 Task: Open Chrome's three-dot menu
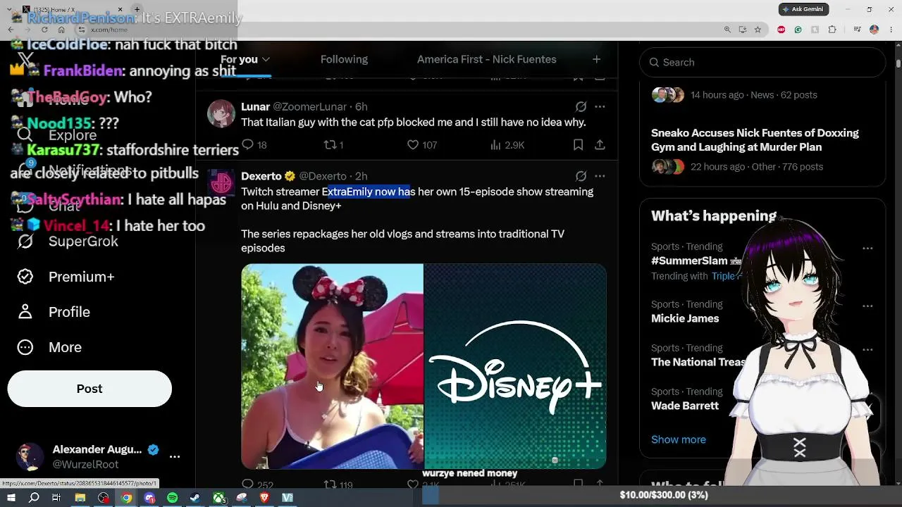[891, 30]
